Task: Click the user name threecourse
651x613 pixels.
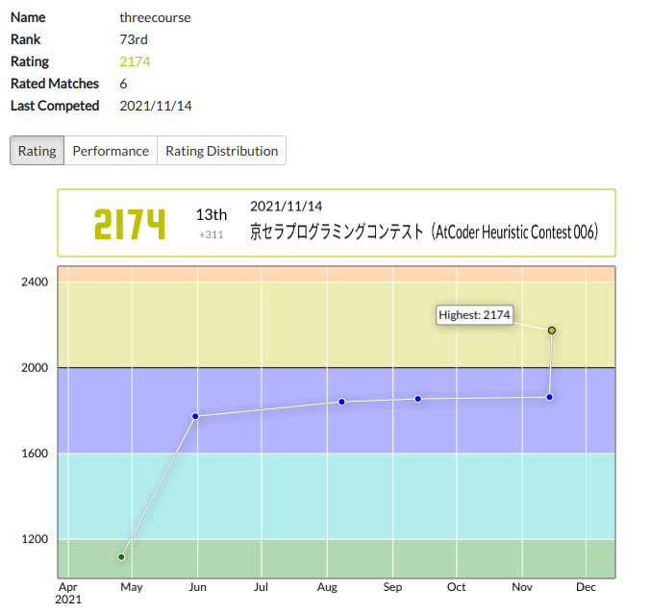Action: click(155, 17)
